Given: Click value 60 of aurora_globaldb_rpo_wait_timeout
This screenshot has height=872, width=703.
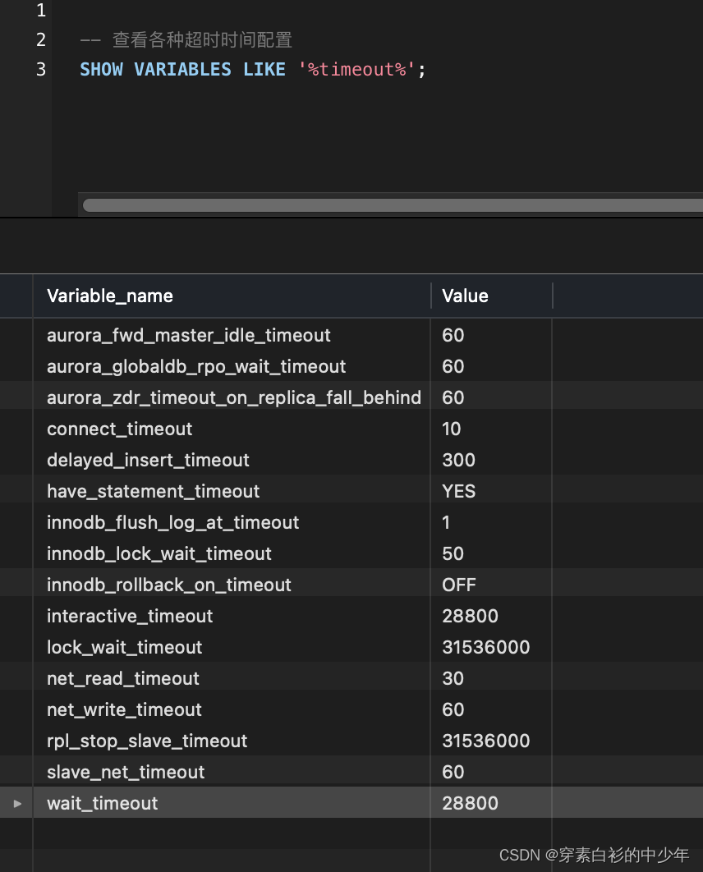Looking at the screenshot, I should pyautogui.click(x=453, y=366).
